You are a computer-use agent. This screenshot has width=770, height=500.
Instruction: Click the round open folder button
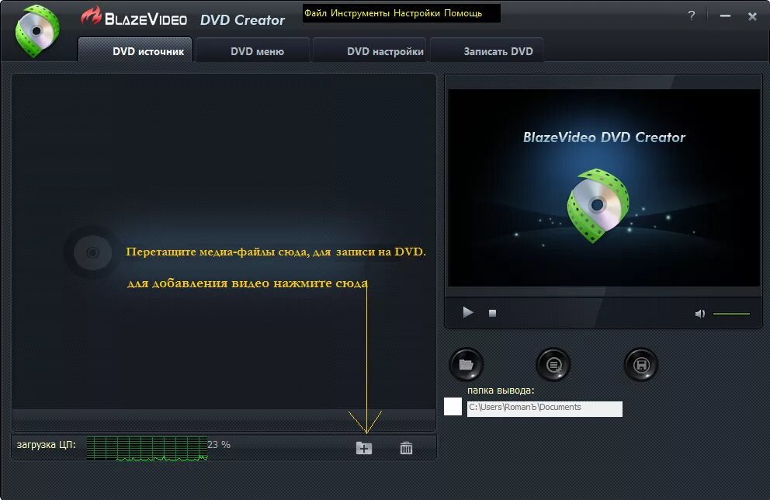[467, 364]
